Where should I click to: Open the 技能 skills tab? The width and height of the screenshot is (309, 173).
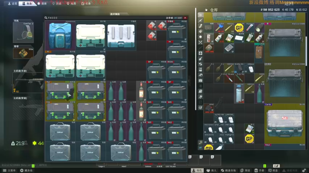(57, 3)
